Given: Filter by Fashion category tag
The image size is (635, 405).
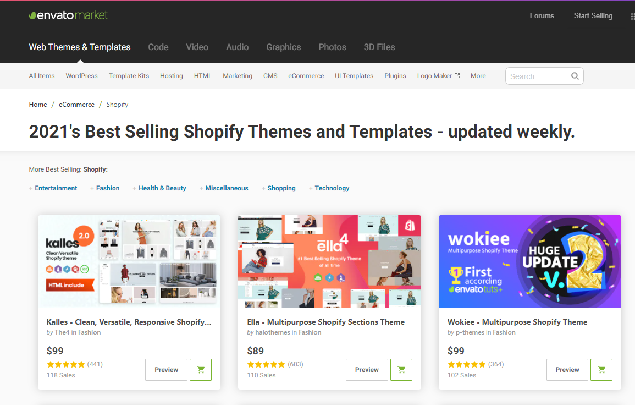Looking at the screenshot, I should click(x=108, y=188).
